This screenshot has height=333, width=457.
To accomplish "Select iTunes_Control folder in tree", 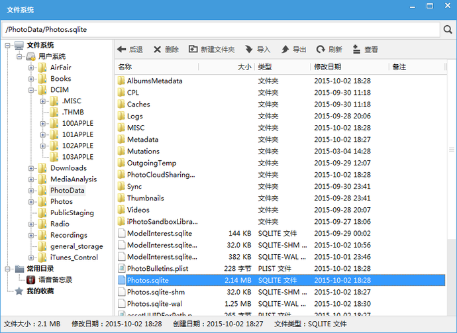I will coord(74,258).
